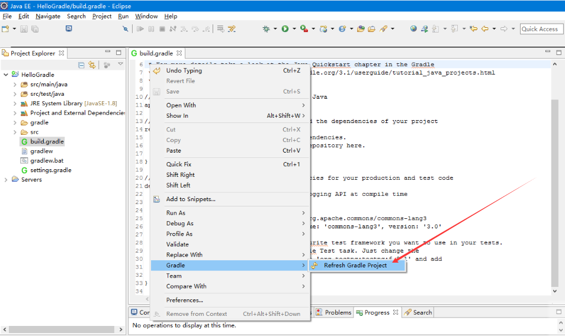Toggle Use Step Filters icon
This screenshot has height=336, width=565.
click(x=232, y=29)
